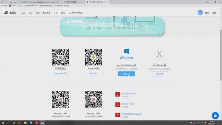Viewport: 222px width, 125px height.
Task: Click the iOS QR code with Apple logo
Action: (60, 57)
